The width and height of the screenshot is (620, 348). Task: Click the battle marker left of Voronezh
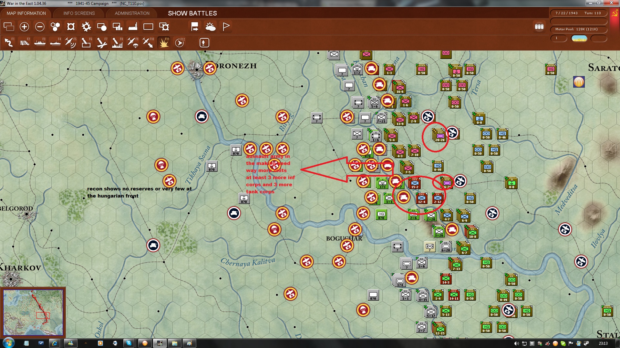[x=177, y=68]
